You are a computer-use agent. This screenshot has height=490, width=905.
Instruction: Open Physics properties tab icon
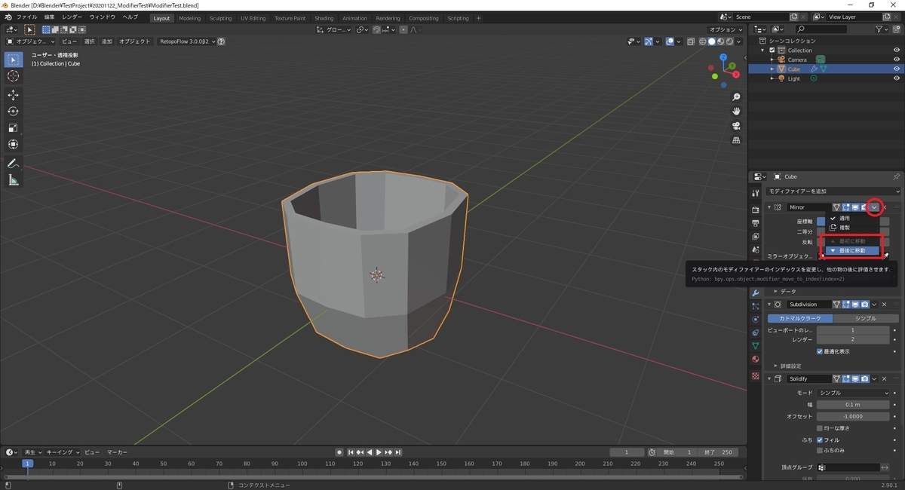(x=756, y=319)
